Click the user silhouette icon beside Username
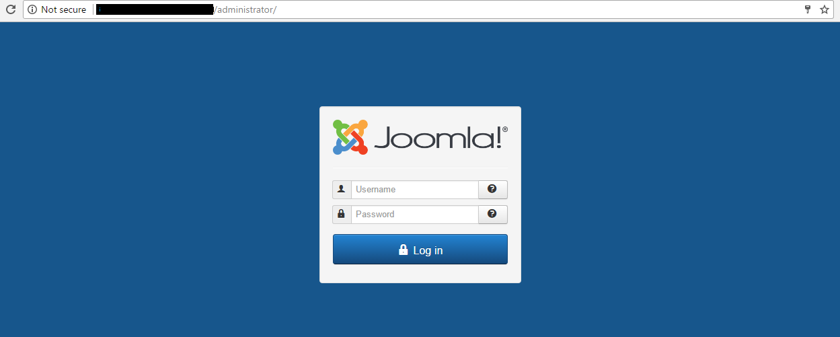840x337 pixels. tap(342, 190)
